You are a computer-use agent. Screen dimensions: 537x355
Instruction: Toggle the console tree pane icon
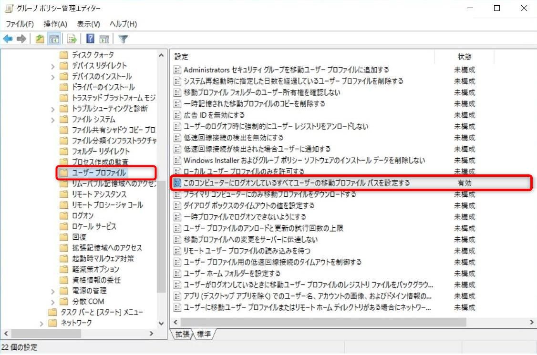[x=54, y=39]
